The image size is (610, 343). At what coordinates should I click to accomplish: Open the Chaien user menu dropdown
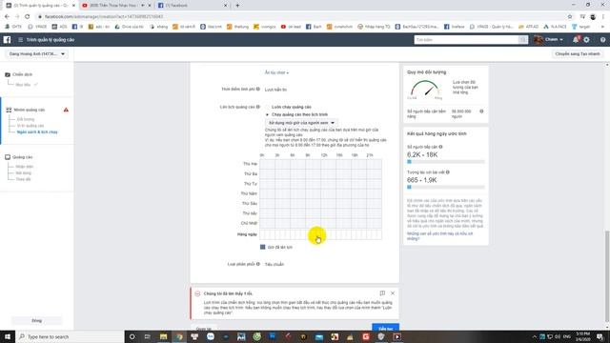(549, 40)
